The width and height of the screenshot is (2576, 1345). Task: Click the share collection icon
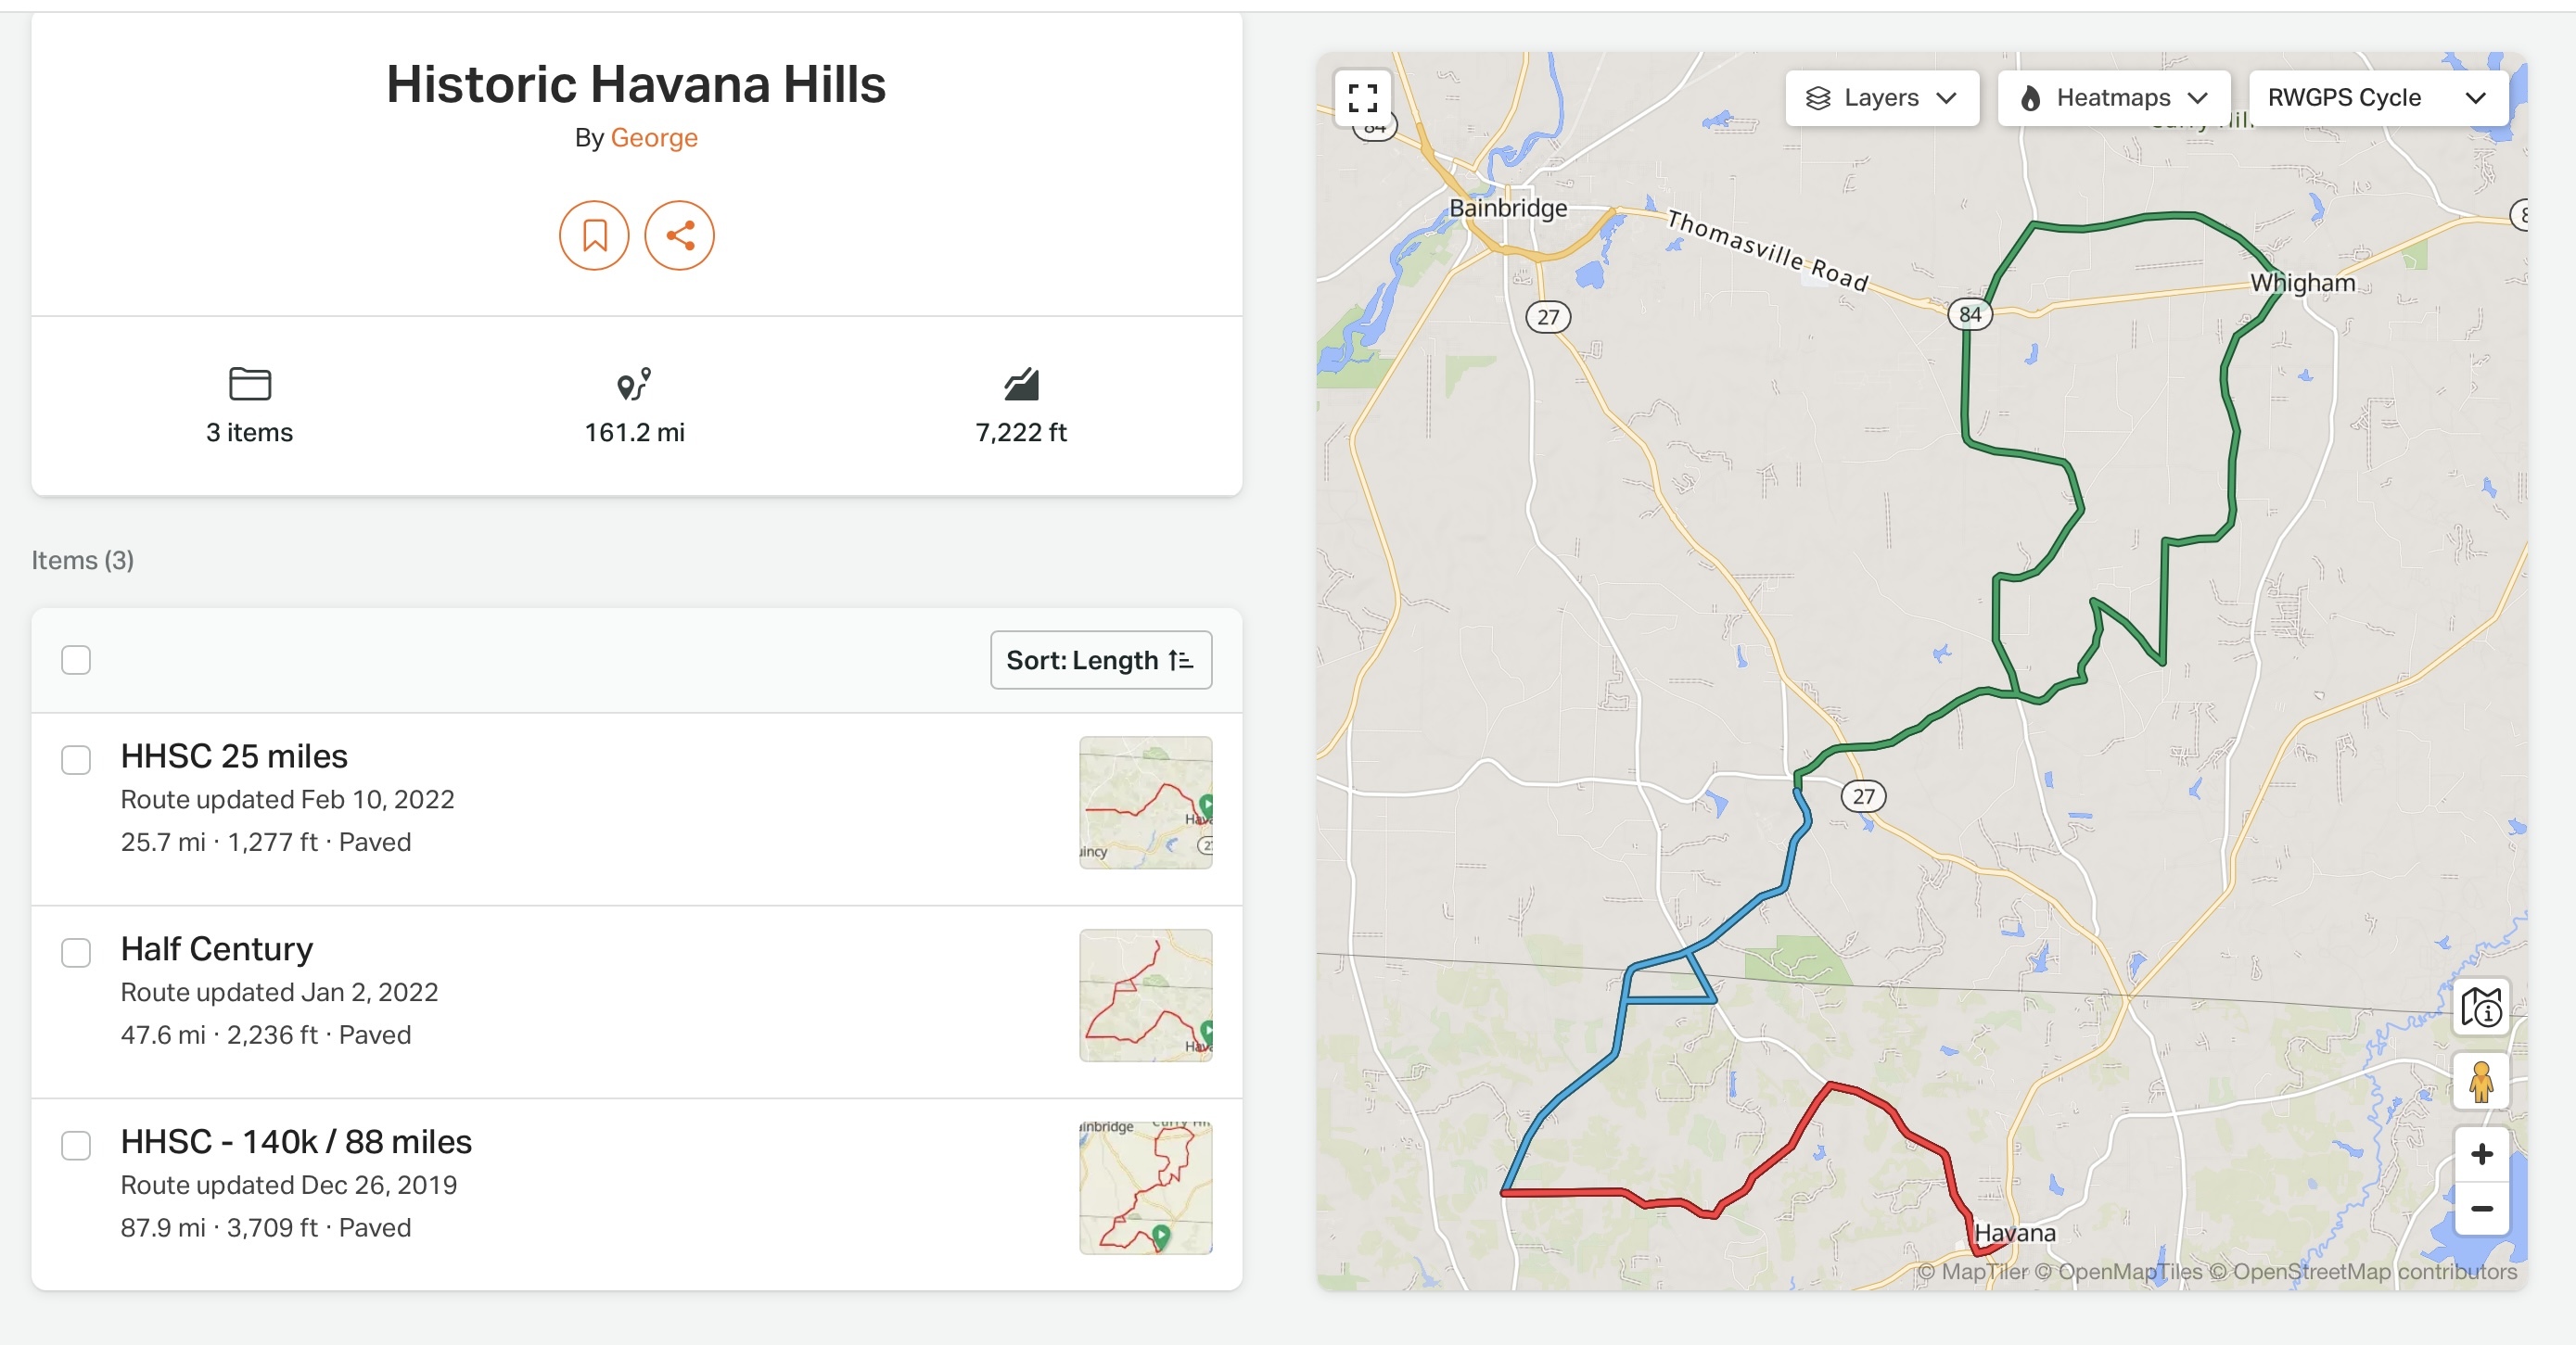[x=680, y=236]
